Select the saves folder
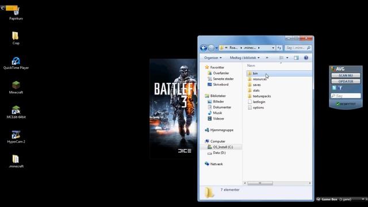368x207 pixels. (254, 85)
